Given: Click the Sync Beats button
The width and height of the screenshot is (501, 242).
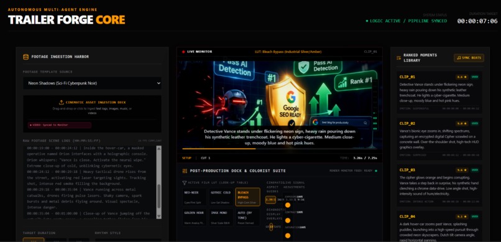Looking at the screenshot, I should 469,58.
